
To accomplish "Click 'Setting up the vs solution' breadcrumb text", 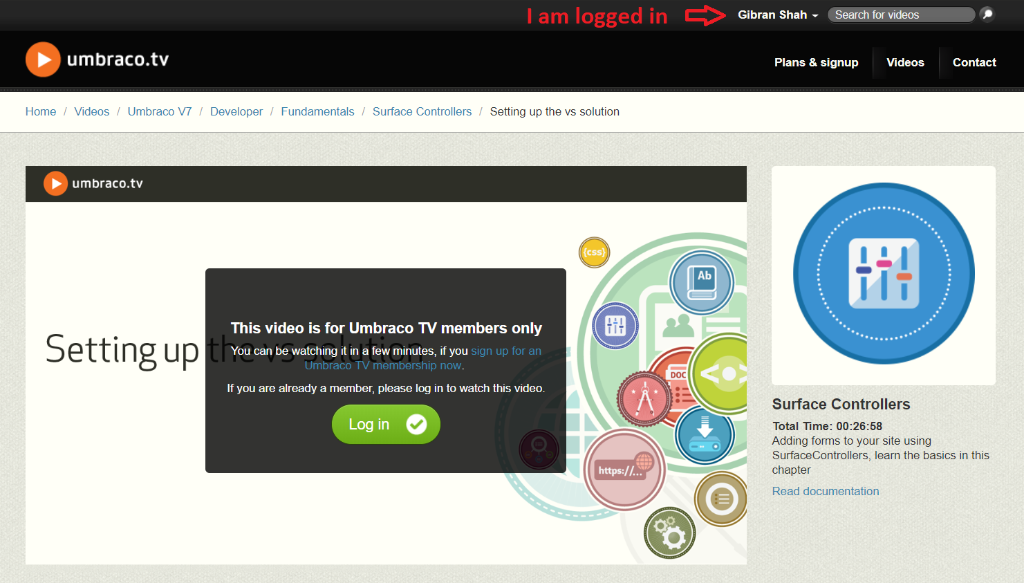I will click(x=555, y=111).
